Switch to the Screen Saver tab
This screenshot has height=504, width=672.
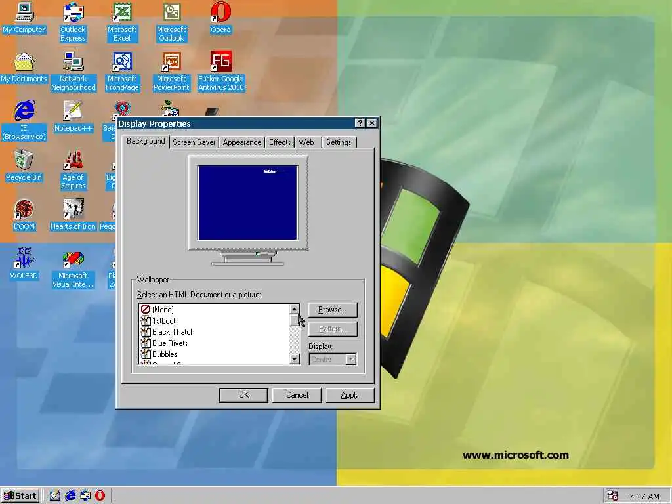coord(194,142)
